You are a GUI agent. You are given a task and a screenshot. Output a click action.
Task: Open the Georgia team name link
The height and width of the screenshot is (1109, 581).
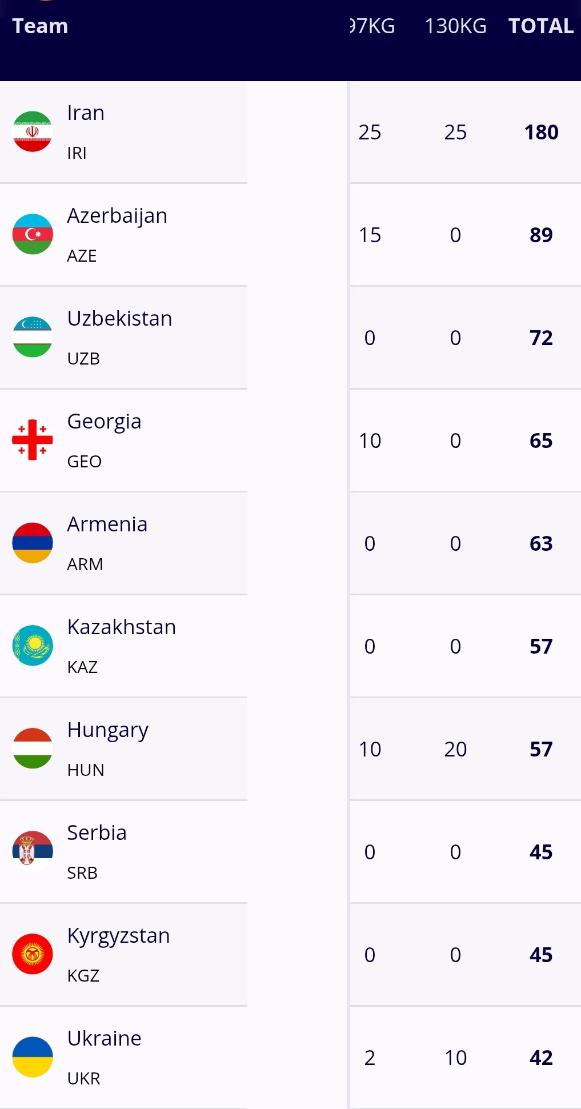click(104, 422)
